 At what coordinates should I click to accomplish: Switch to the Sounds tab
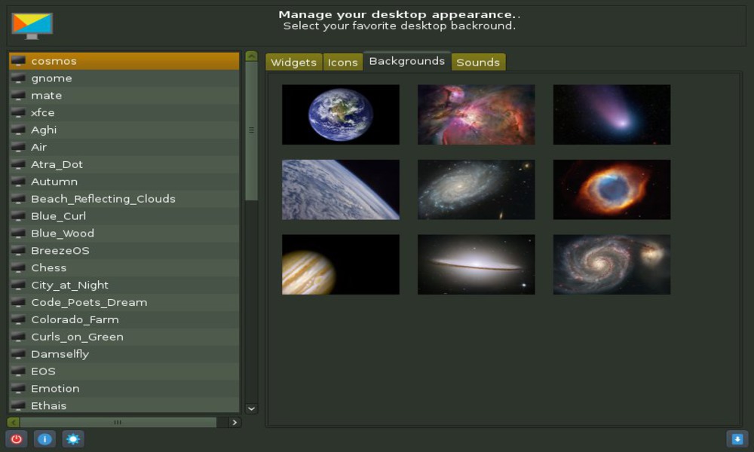pos(478,63)
